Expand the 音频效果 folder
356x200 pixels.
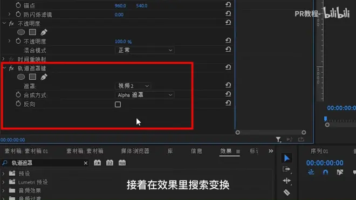(3, 190)
